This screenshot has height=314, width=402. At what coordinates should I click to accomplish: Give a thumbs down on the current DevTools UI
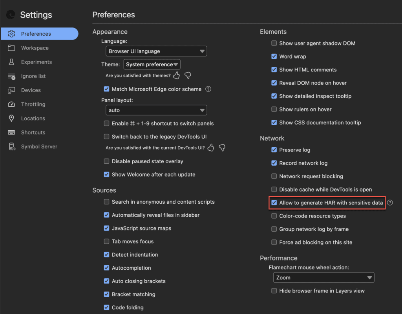tap(222, 148)
